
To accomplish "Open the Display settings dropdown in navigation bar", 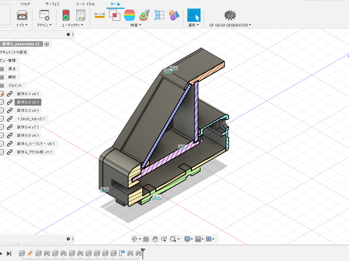I will [x=188, y=239].
